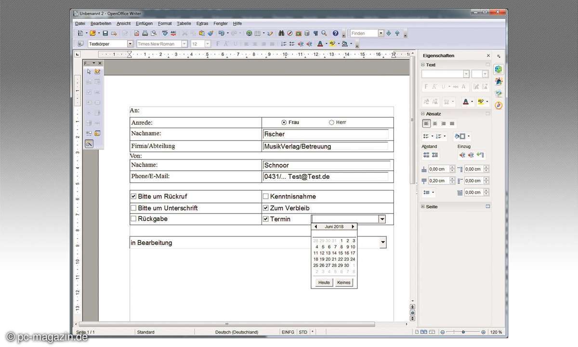
Task: Click center-align icon in Absatz panel
Action: (435, 123)
